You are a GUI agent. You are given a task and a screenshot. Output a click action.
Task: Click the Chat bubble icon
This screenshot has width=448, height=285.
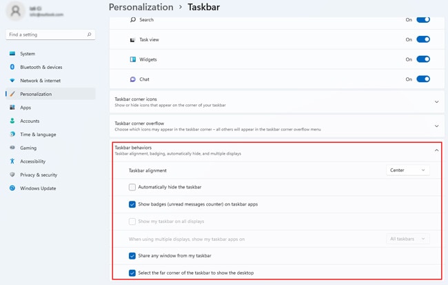132,79
